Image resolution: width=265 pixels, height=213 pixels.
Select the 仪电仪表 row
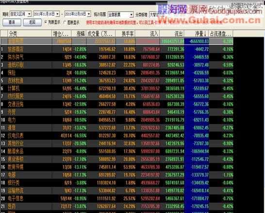(117, 136)
